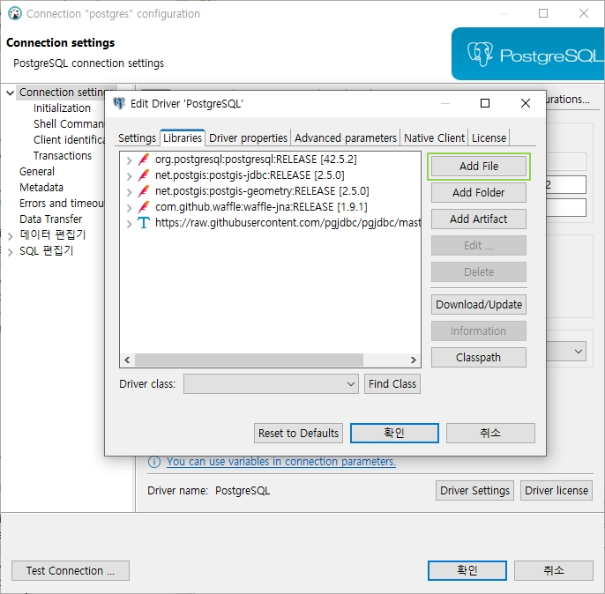Close the Edit Driver 'PostgreSQL' dialog
605x594 pixels.
coord(525,103)
